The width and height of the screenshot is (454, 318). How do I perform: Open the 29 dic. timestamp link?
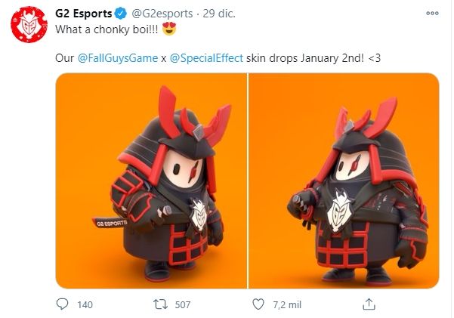point(219,14)
